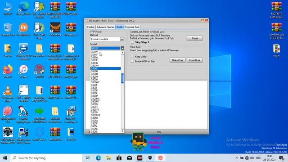The height and width of the screenshot is (162, 288).
Task: Open the today folder icon
Action: pyautogui.click(x=276, y=50)
